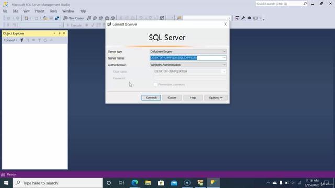Click the OneDrive cloud tray icon
Image resolution: width=335 pixels, height=188 pixels.
coord(274,183)
